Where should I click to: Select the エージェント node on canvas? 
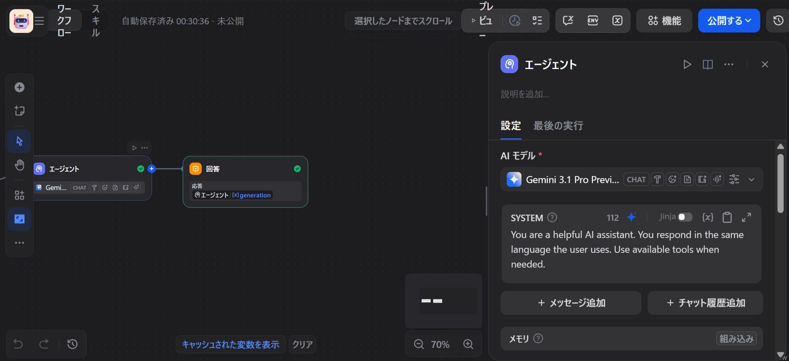click(x=92, y=178)
